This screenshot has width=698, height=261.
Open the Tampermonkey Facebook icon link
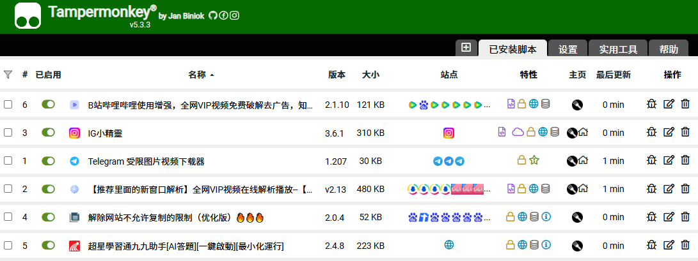point(223,15)
